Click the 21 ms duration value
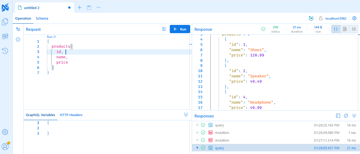 click(297, 27)
